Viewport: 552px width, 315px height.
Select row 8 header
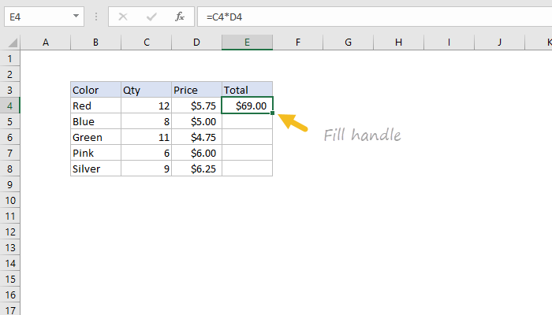pyautogui.click(x=10, y=169)
